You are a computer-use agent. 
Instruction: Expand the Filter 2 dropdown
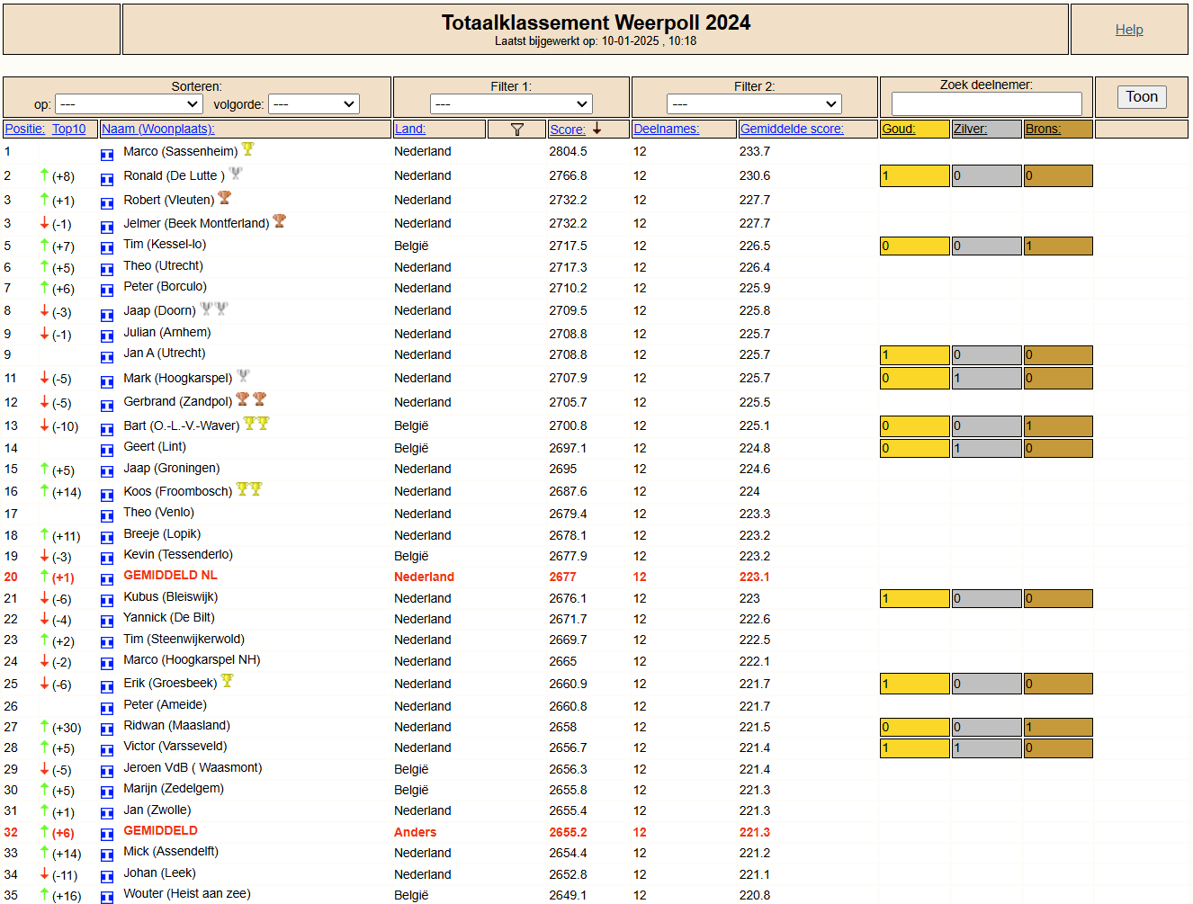pyautogui.click(x=754, y=104)
